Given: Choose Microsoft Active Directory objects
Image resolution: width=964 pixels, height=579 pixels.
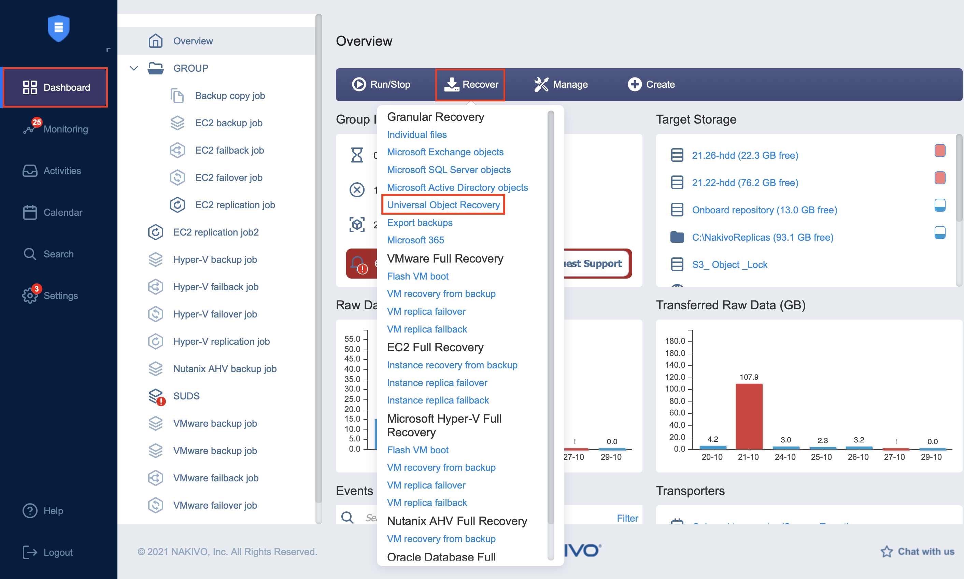Looking at the screenshot, I should click(x=457, y=188).
